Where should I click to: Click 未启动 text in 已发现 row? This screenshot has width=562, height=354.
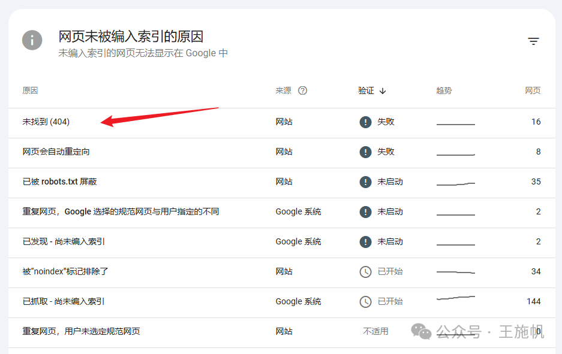coord(390,241)
